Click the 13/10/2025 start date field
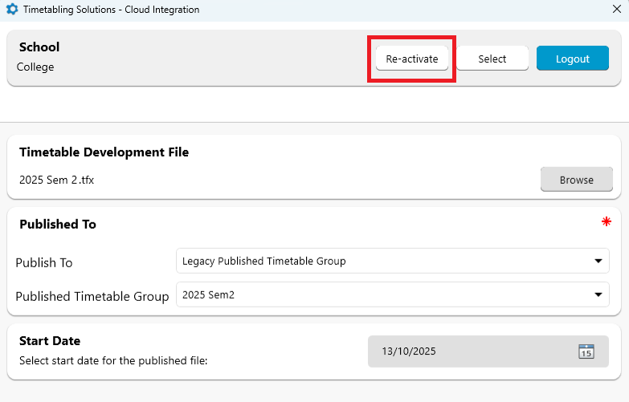This screenshot has height=402, width=629. 466,351
